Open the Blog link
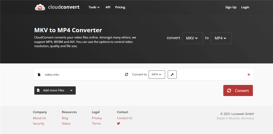This screenshot has width=273, height=134. 65,118
